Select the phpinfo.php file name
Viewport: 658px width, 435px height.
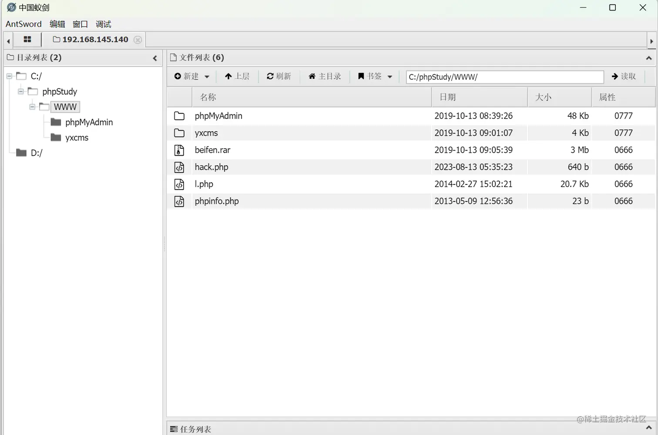pyautogui.click(x=217, y=201)
